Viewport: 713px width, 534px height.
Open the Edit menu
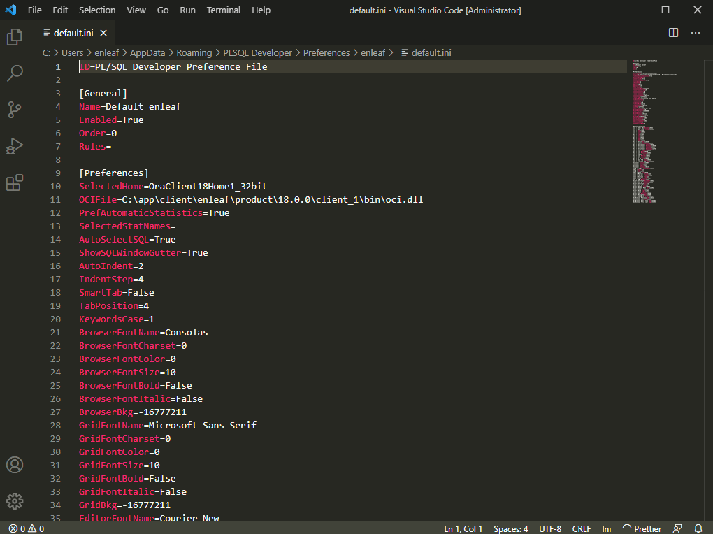[x=60, y=10]
